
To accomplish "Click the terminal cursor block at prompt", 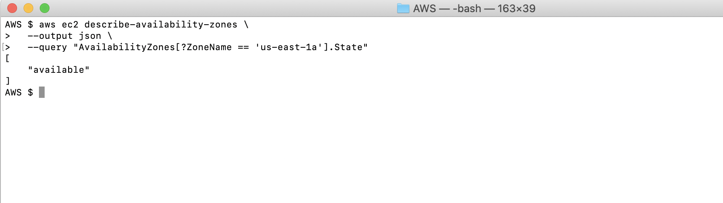I will (42, 92).
